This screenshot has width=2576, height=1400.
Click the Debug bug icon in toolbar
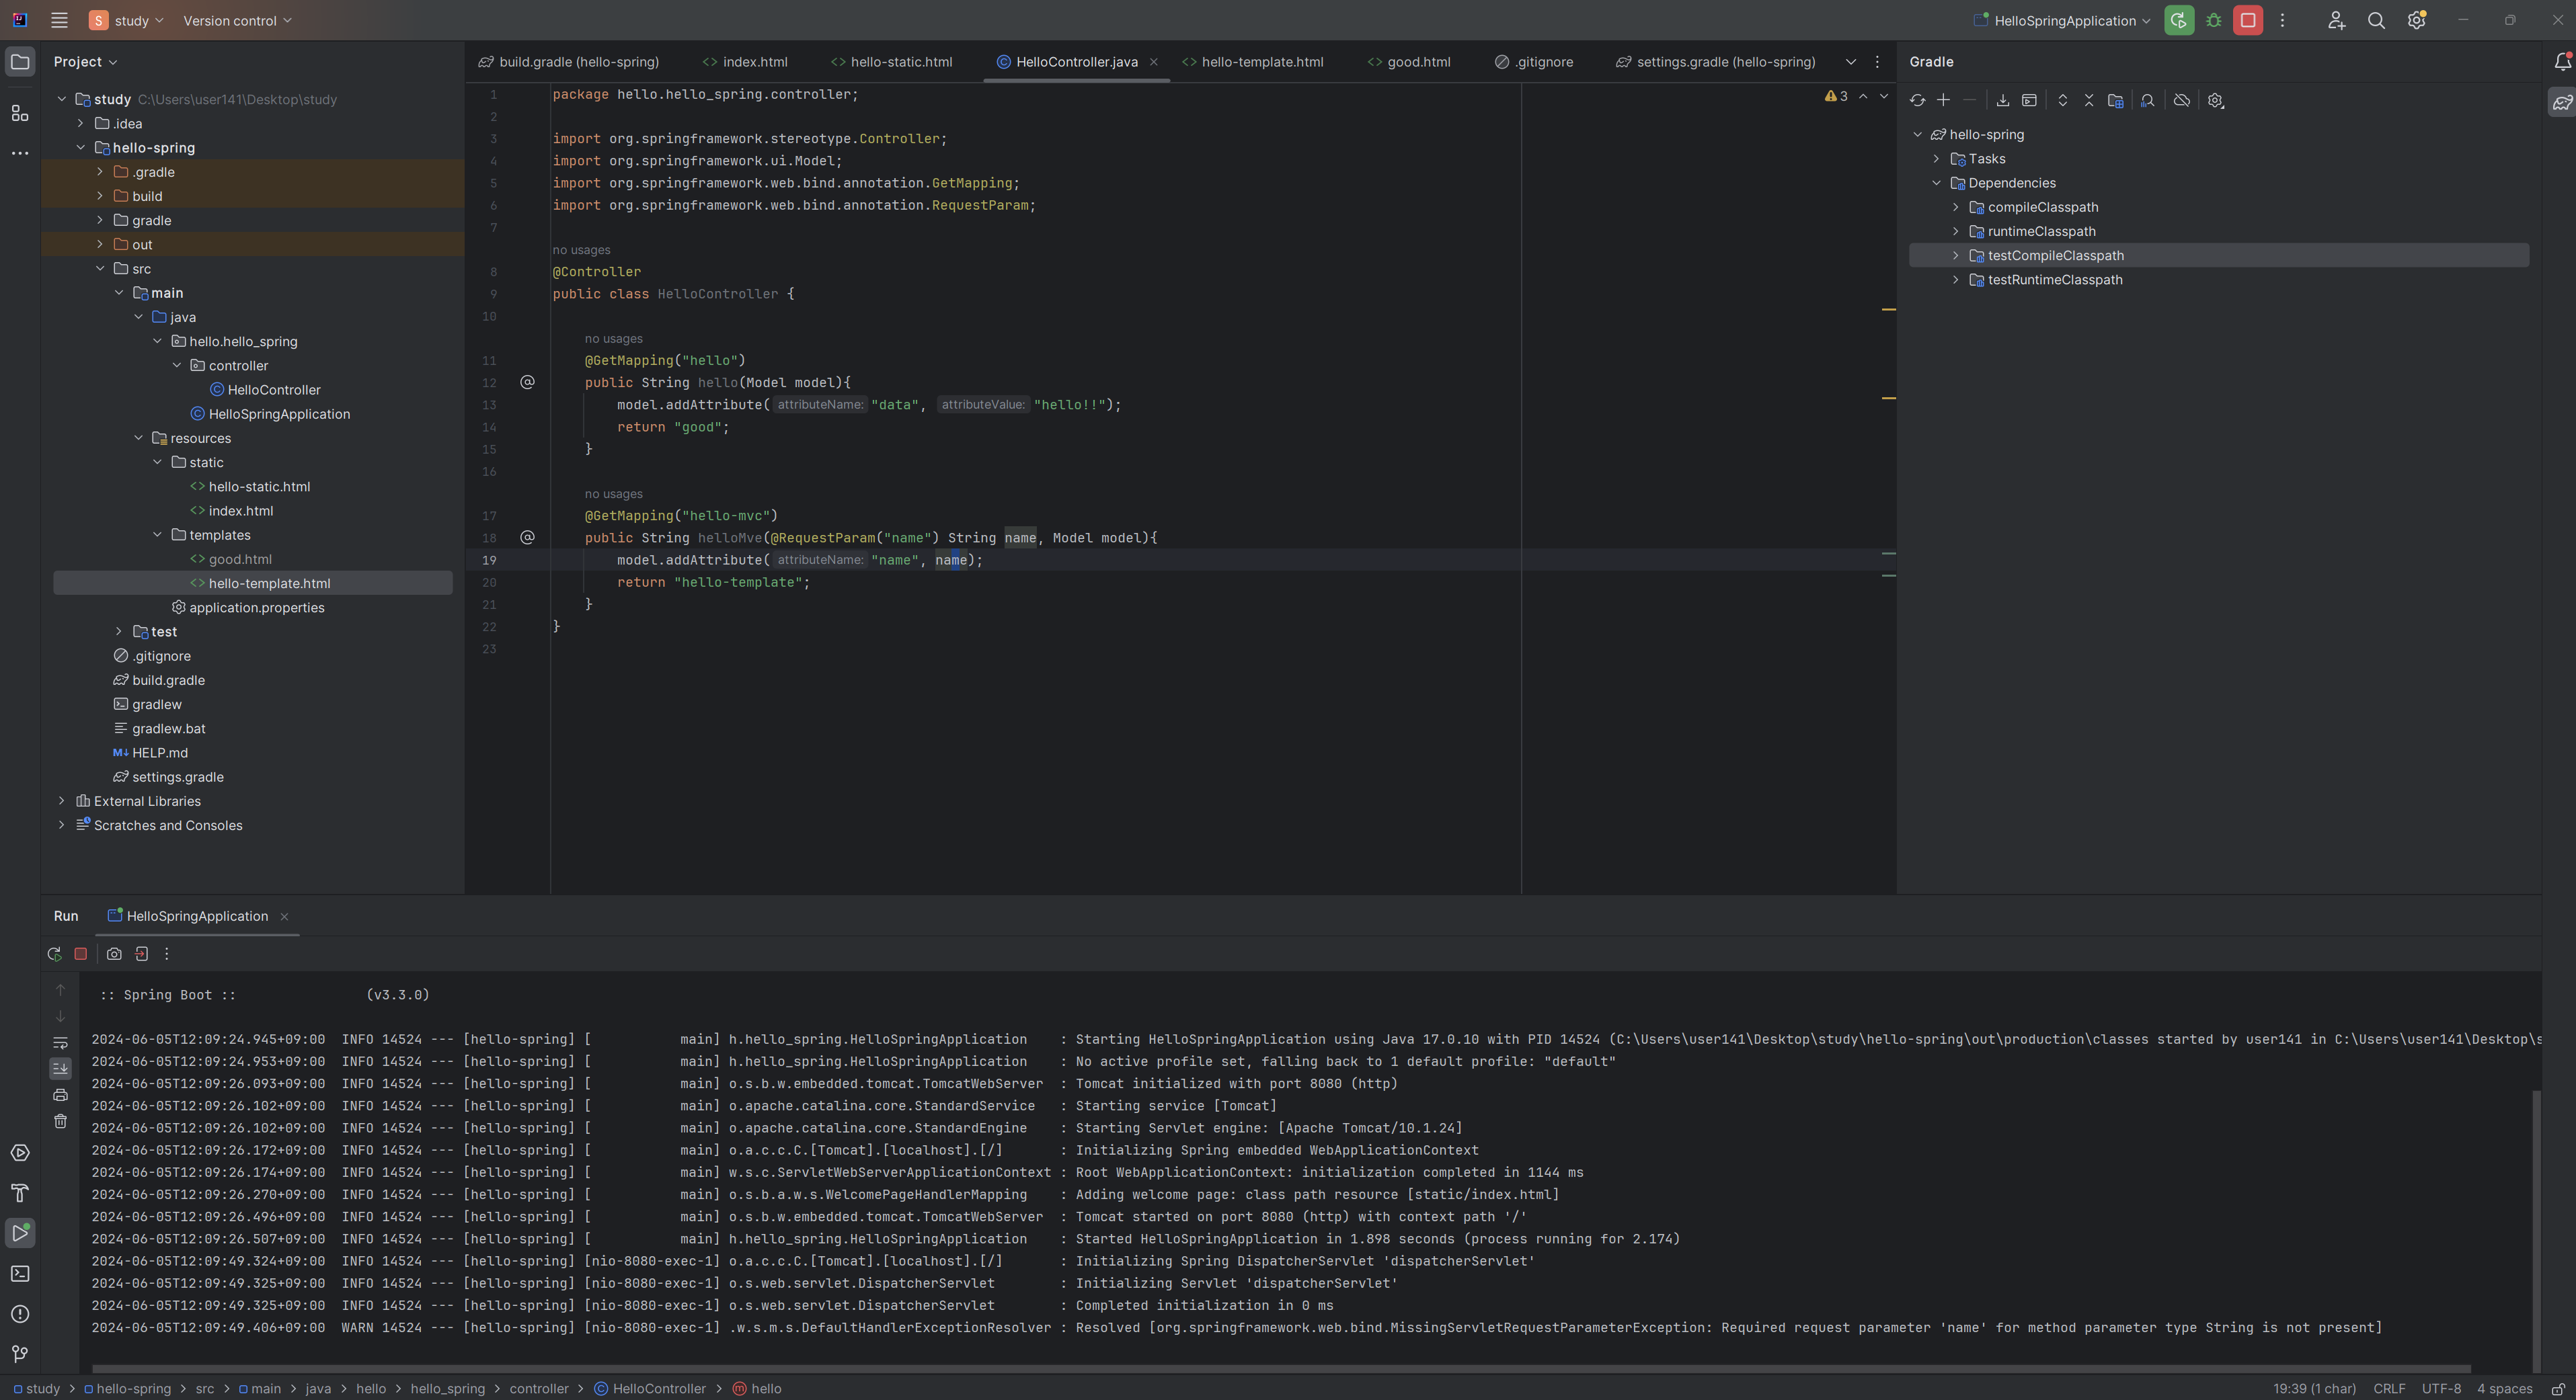2213,20
